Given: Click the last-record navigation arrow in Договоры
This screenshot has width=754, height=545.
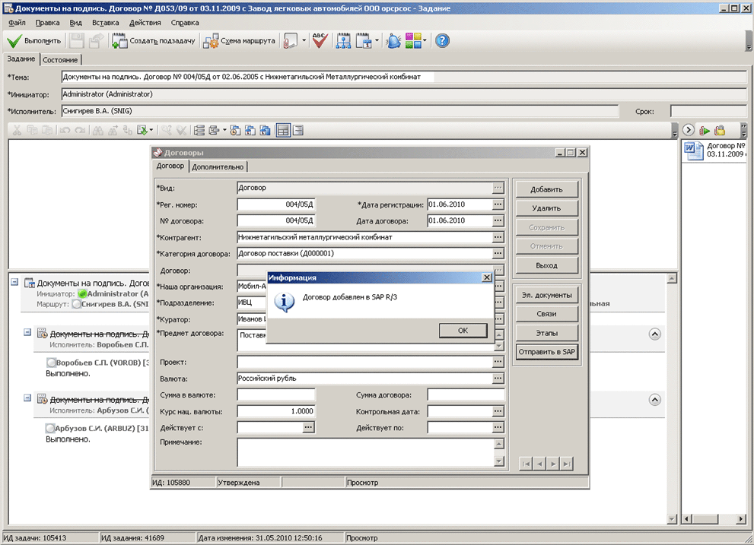Looking at the screenshot, I should click(567, 464).
